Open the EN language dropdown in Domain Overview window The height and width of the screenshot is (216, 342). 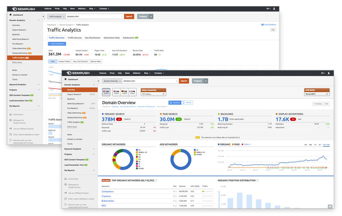pyautogui.click(x=323, y=73)
